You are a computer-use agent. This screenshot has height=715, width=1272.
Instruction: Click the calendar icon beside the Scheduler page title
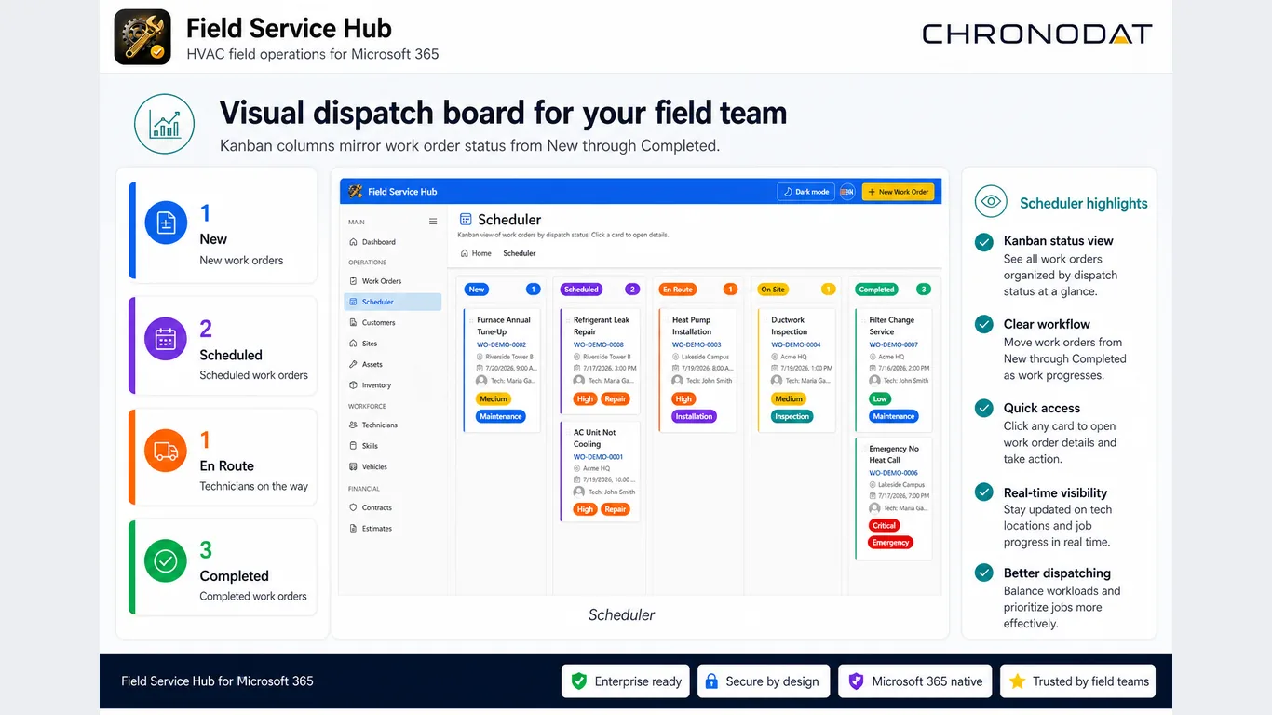(x=466, y=220)
